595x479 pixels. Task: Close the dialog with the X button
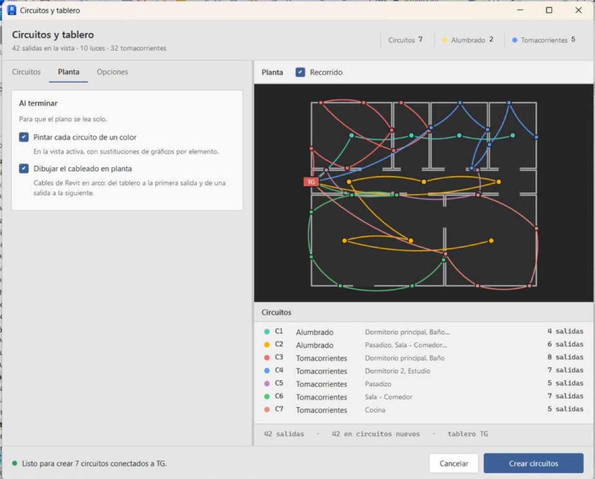tap(579, 10)
